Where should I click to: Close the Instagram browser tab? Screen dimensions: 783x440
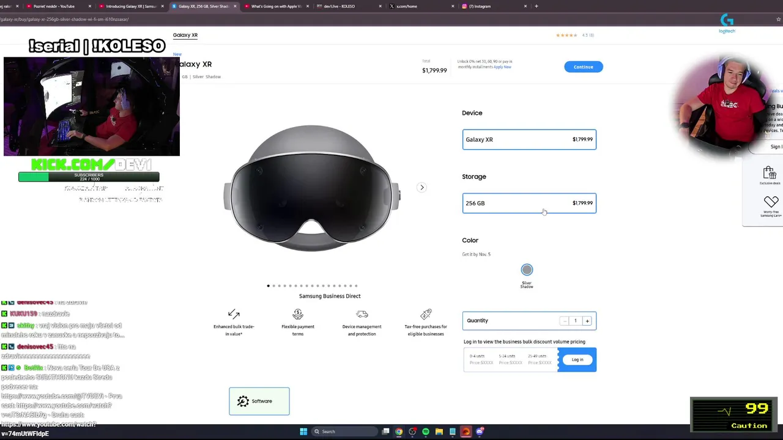(x=525, y=6)
